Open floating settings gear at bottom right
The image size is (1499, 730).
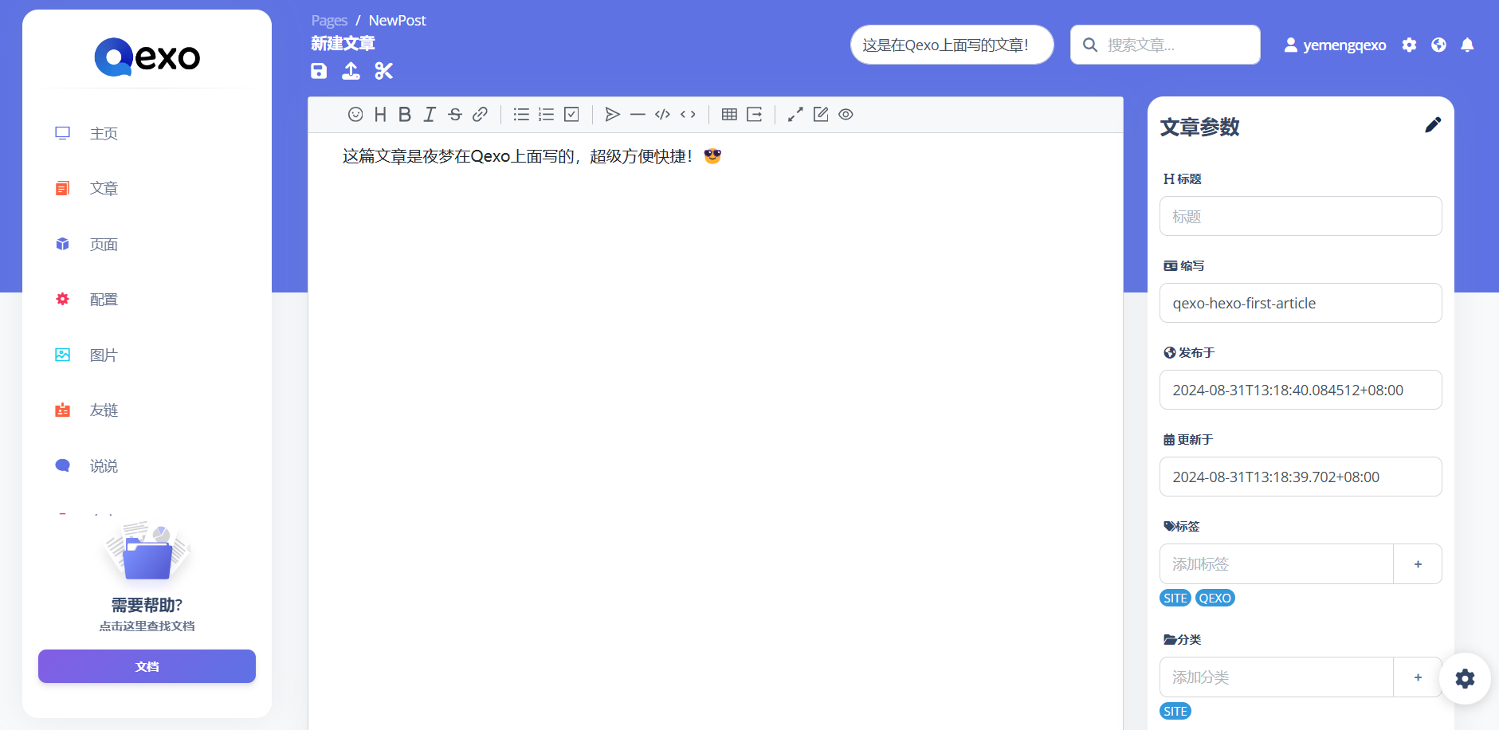pyautogui.click(x=1465, y=678)
